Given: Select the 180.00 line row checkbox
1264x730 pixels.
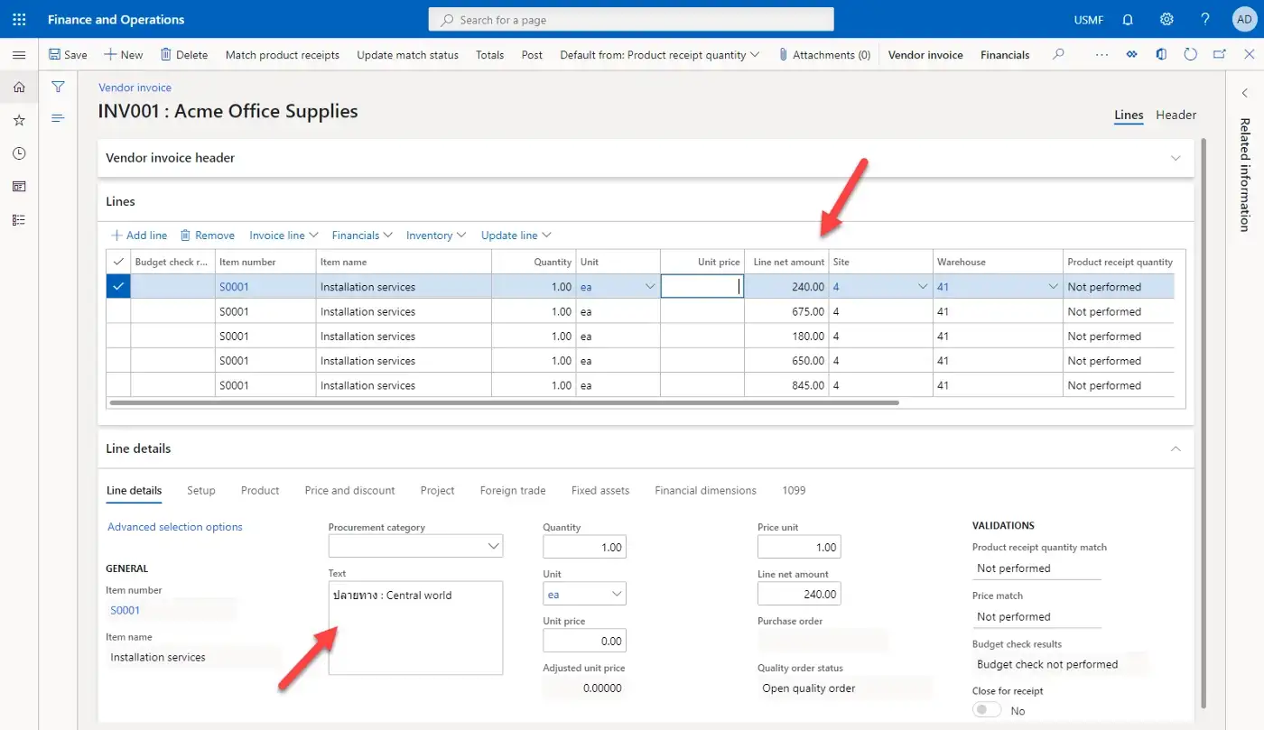Looking at the screenshot, I should (x=118, y=336).
